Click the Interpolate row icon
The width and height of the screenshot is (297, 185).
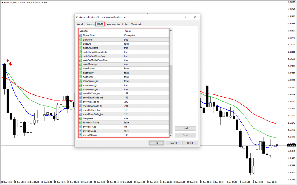pyautogui.click(x=80, y=118)
